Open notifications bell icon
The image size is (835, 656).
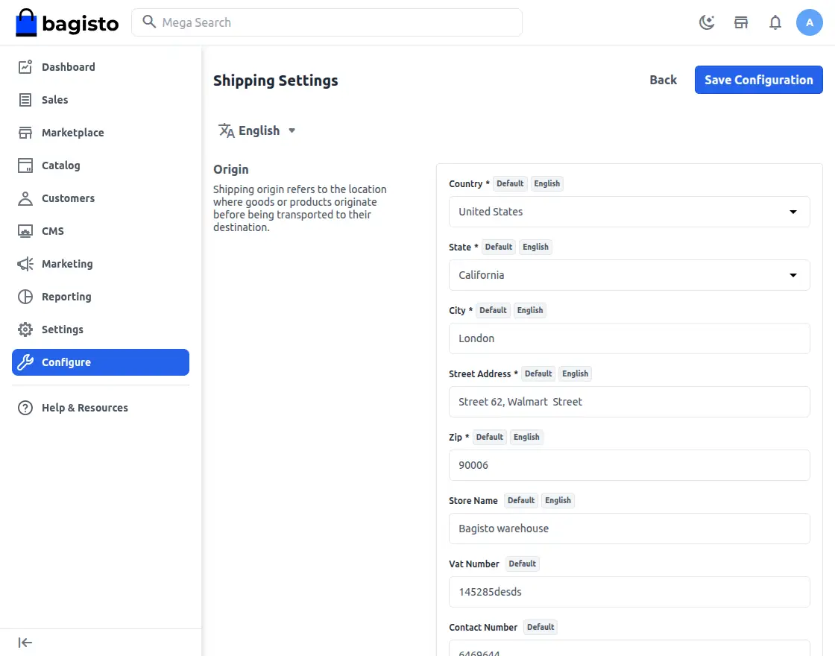(775, 22)
